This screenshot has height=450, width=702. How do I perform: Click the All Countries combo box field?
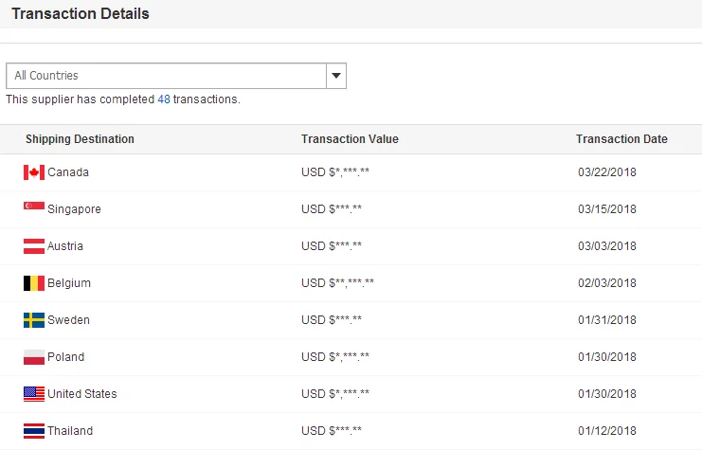(166, 76)
